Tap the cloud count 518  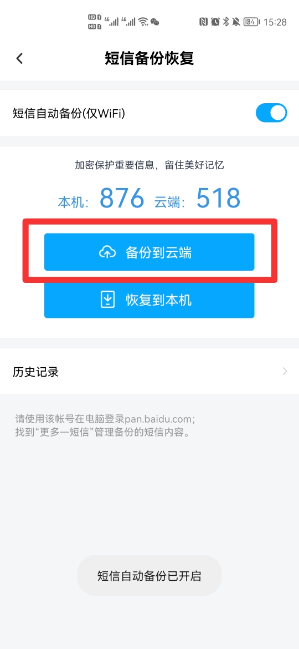click(218, 198)
